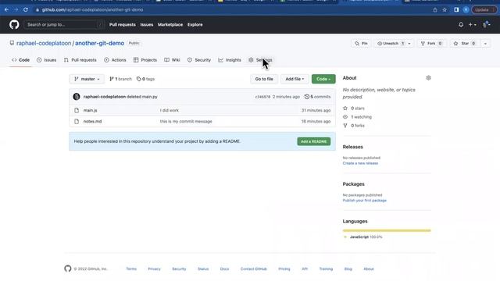
Task: Go back in browser history
Action: [6, 10]
